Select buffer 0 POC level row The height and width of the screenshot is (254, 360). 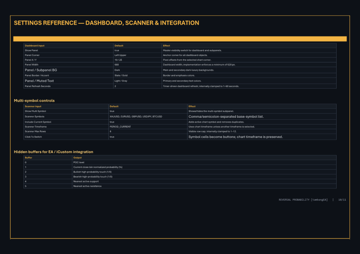click(180, 163)
